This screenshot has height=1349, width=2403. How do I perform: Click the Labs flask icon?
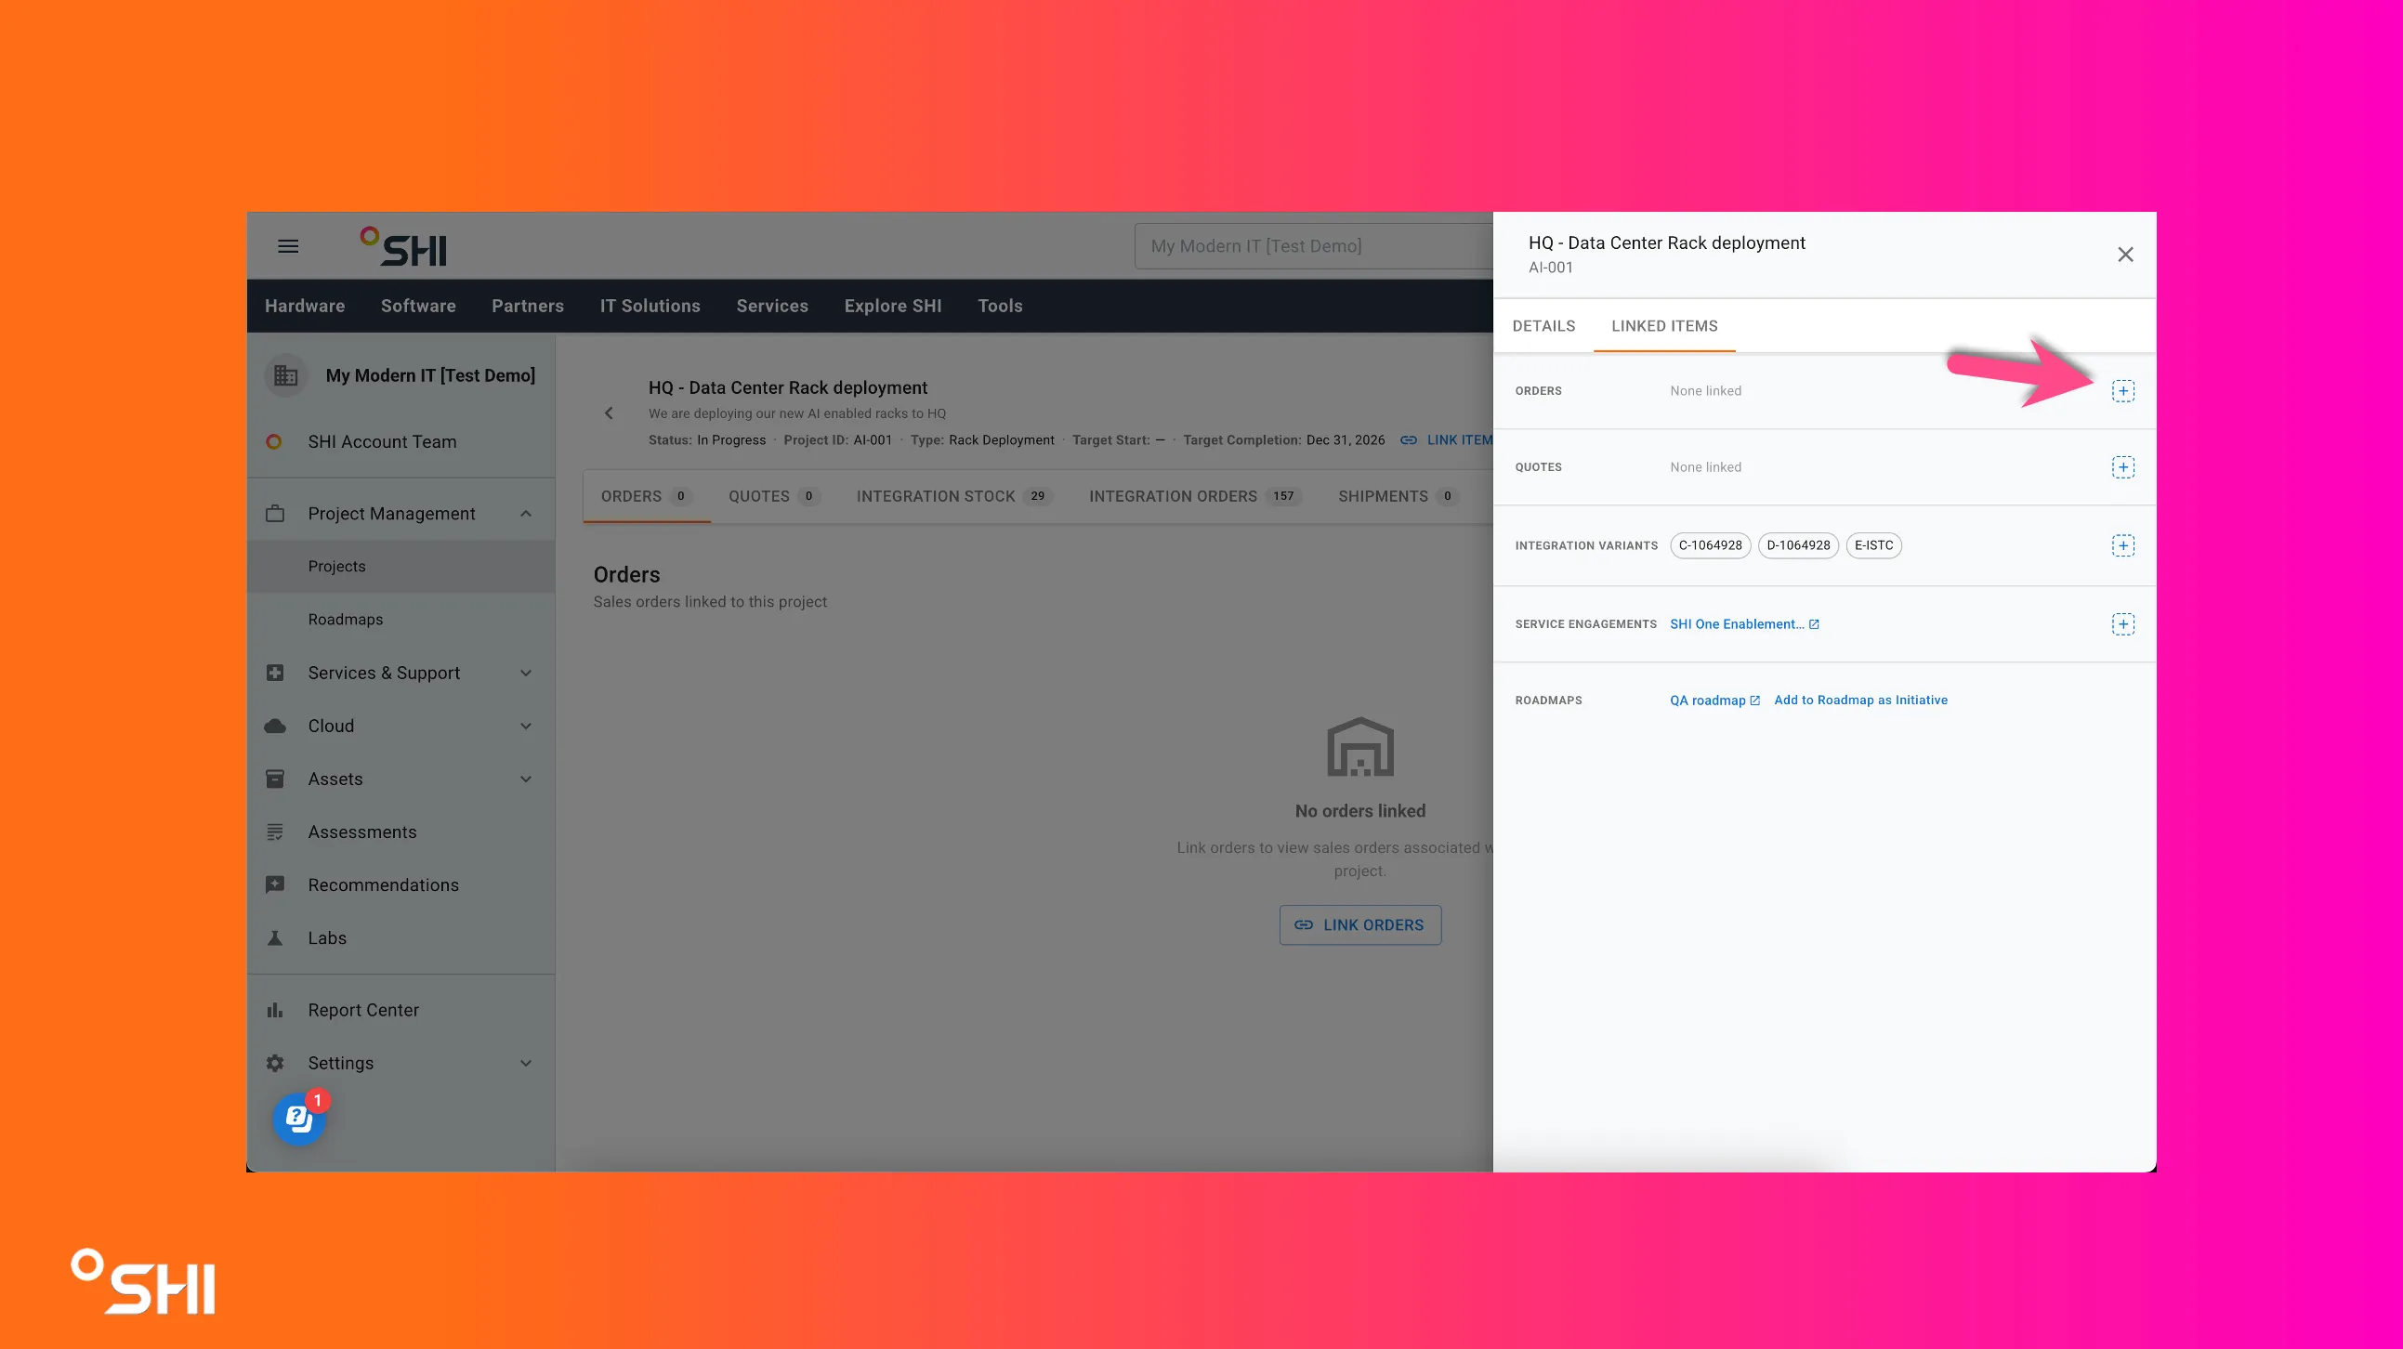[x=275, y=937]
